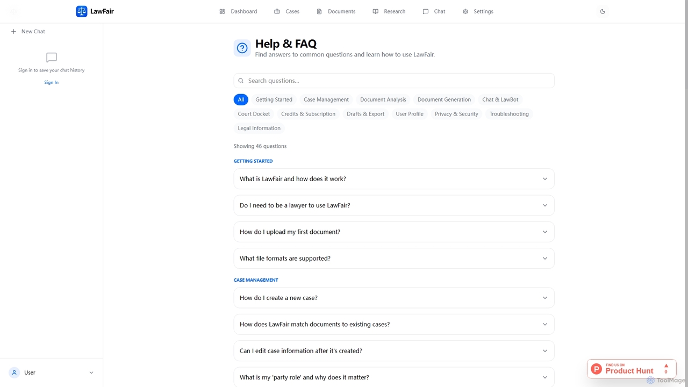Expand 'What is my party role' question
Viewport: 688px width, 387px height.
(x=394, y=377)
